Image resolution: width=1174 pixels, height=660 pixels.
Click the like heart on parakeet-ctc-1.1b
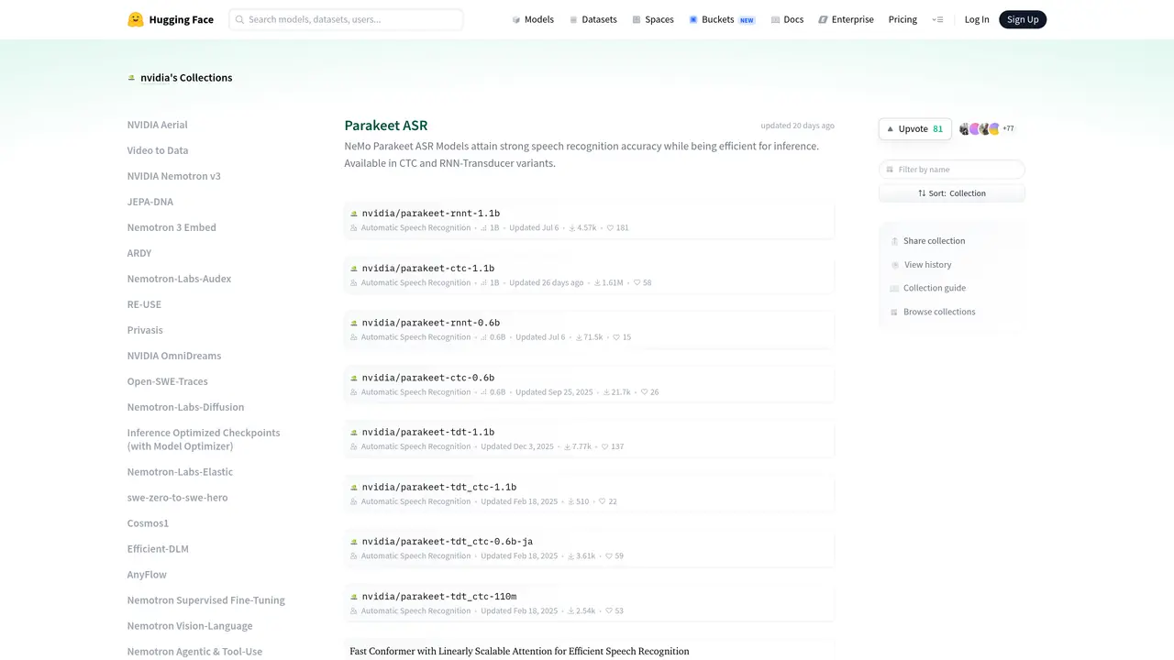tap(637, 282)
